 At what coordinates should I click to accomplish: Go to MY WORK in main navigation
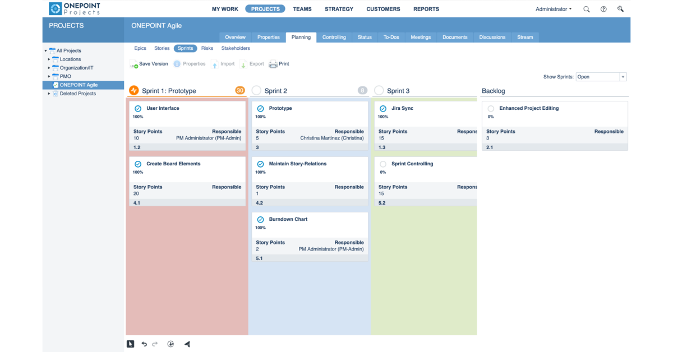click(225, 9)
